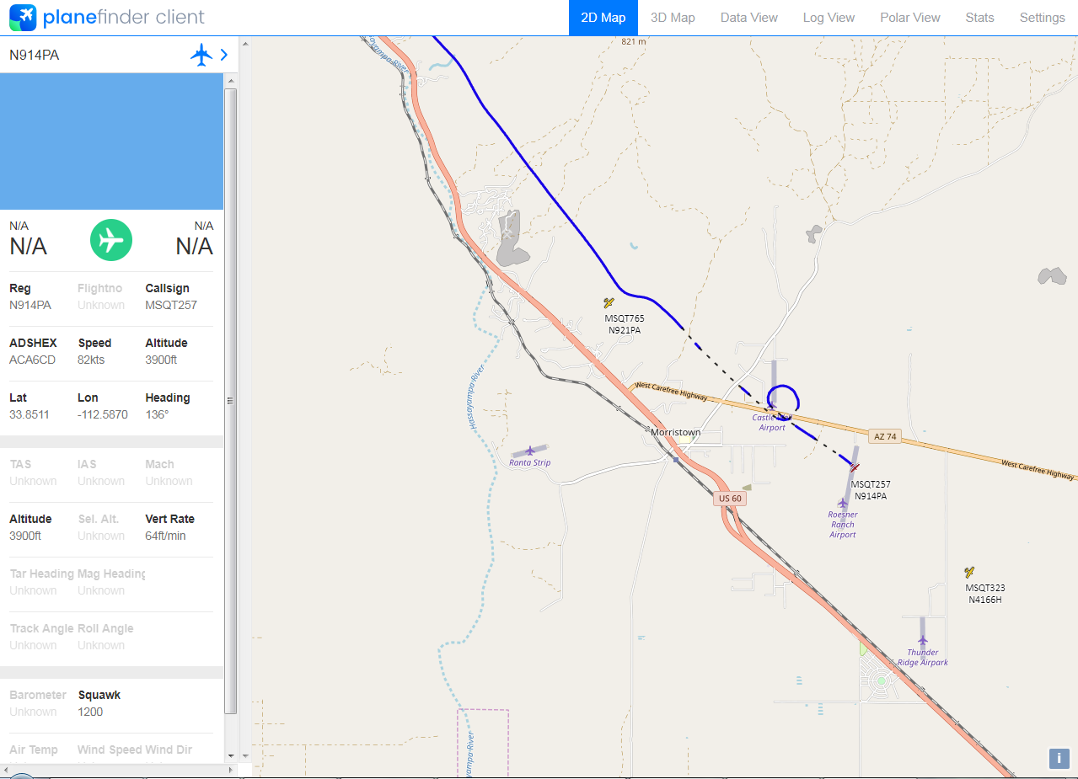The height and width of the screenshot is (779, 1078).
Task: Open the Data View tab
Action: point(749,18)
